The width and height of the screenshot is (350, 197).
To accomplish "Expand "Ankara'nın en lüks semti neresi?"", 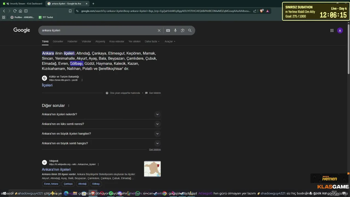I will pos(101,124).
